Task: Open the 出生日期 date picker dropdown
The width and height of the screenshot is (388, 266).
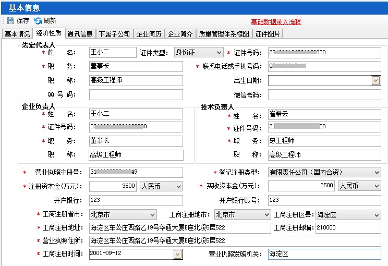Action: tap(375, 81)
